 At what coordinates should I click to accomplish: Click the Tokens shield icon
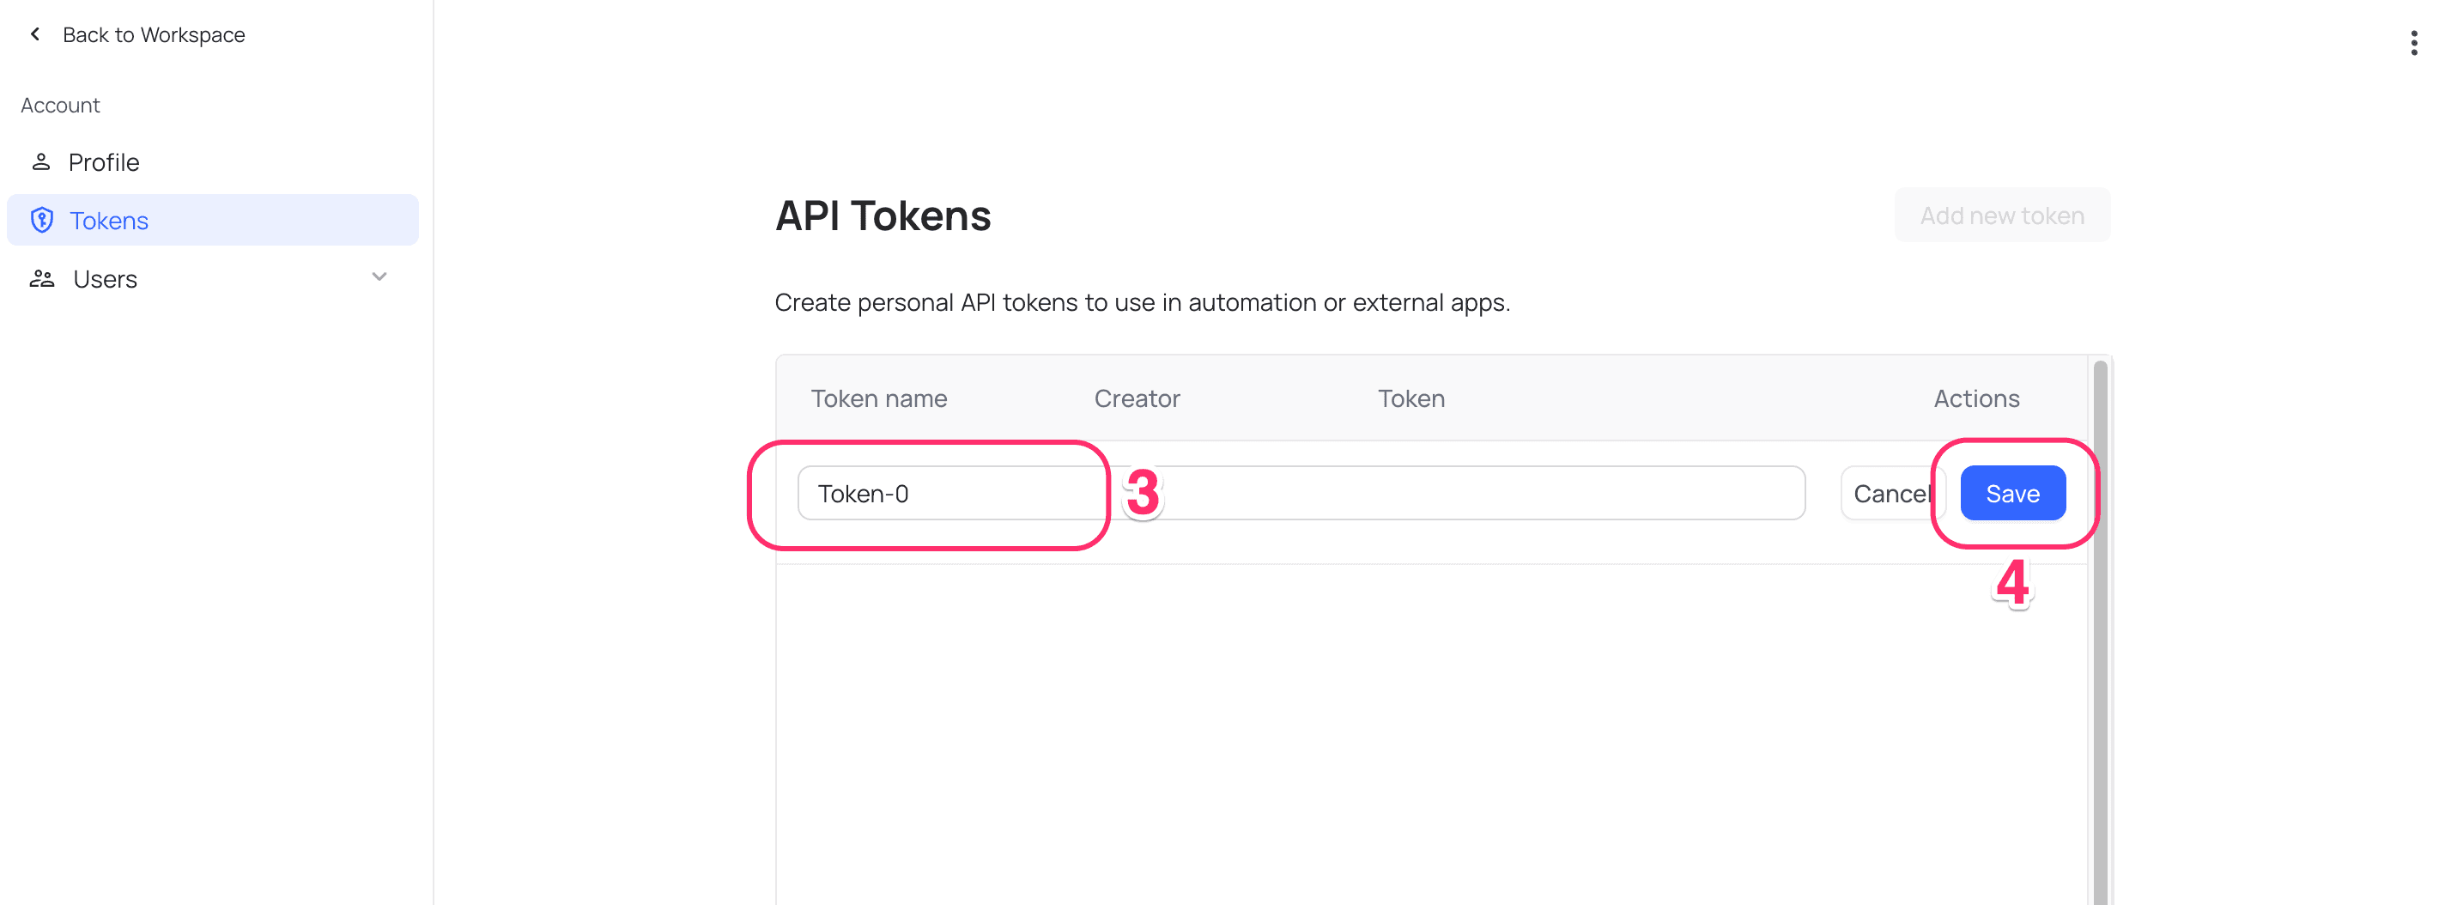coord(42,221)
